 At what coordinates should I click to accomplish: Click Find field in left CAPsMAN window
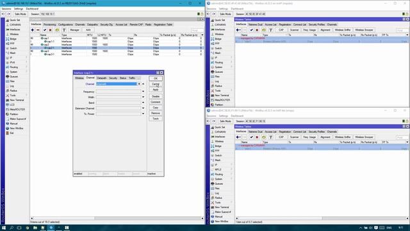pos(197,30)
